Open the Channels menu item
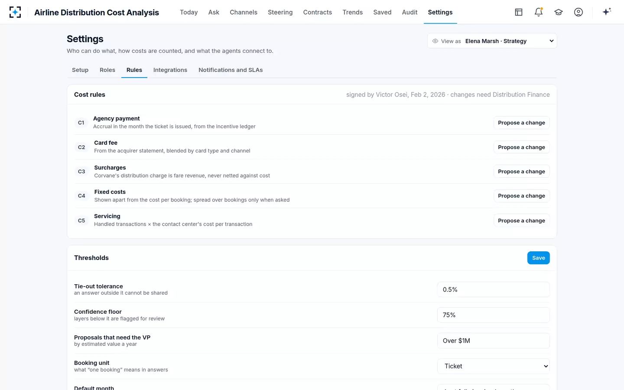The width and height of the screenshot is (624, 390). 244,12
